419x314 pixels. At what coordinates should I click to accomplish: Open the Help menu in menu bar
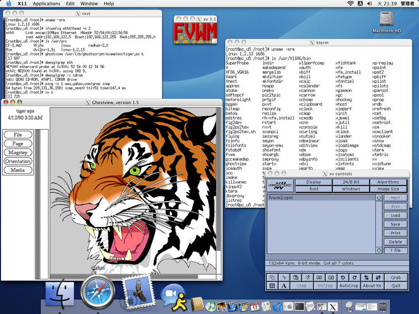(109, 4)
